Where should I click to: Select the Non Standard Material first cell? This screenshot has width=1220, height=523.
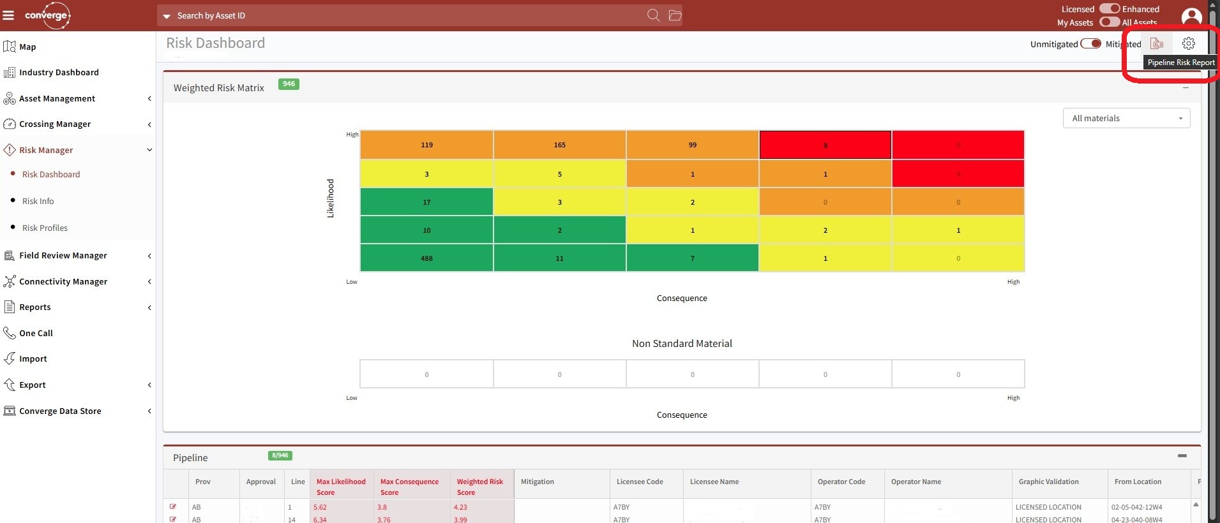(x=426, y=374)
